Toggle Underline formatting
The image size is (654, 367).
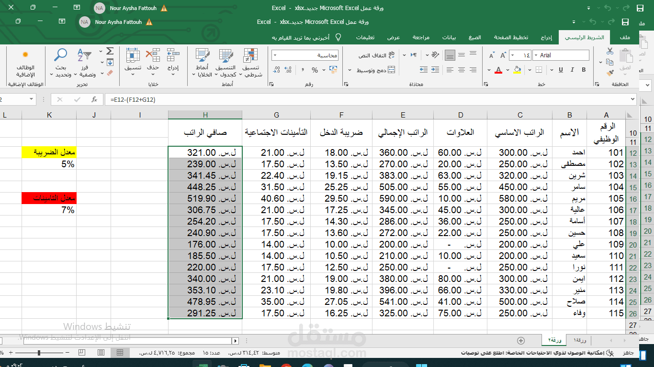point(561,70)
